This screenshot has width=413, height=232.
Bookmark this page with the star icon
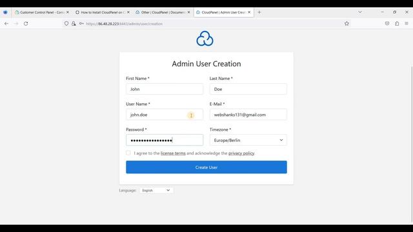(x=347, y=24)
